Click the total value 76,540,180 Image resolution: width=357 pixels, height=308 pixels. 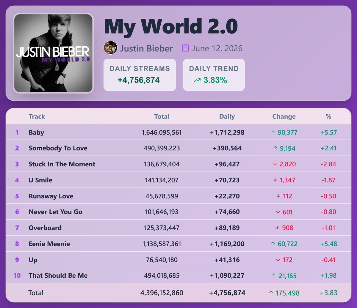click(x=162, y=260)
